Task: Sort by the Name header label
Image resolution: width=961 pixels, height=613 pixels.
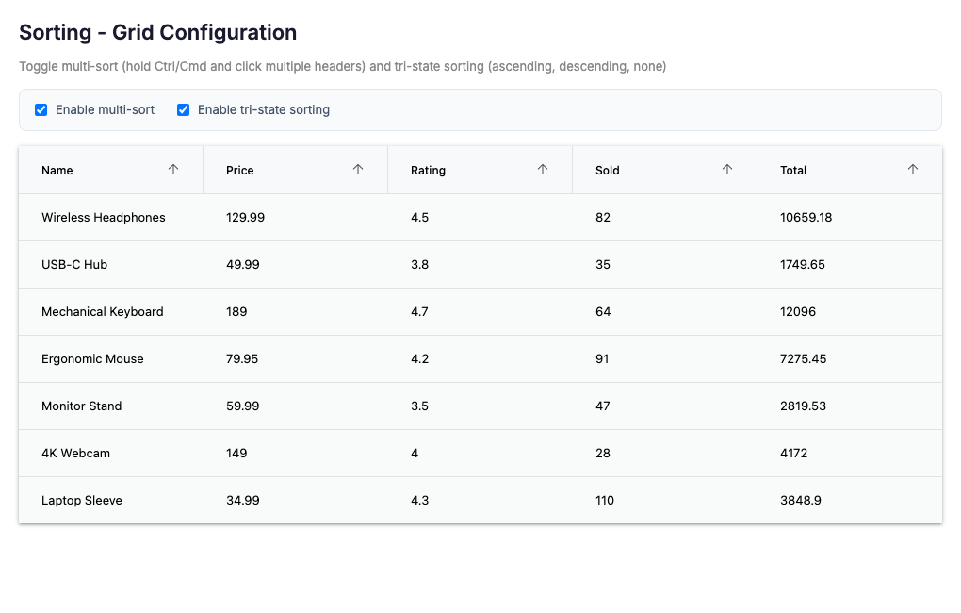Action: 57,171
